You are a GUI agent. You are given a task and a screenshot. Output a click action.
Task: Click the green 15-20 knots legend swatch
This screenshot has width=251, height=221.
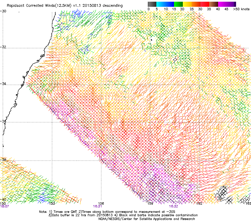pyautogui.click(x=178, y=4)
